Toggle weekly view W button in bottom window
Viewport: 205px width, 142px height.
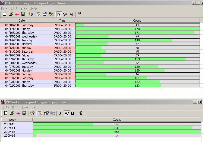point(67,113)
